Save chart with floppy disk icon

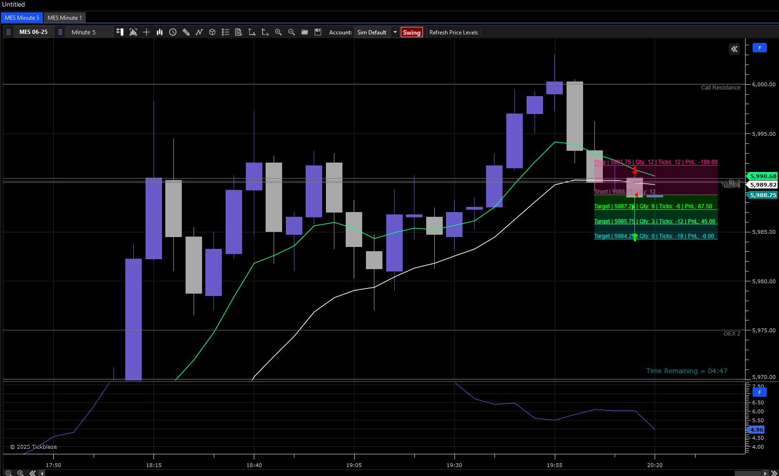pos(318,32)
